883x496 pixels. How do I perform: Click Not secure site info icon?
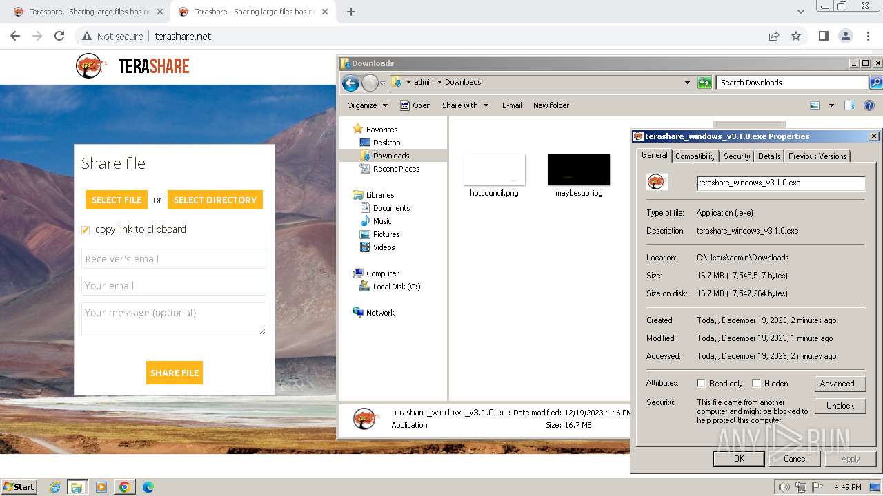pos(87,36)
